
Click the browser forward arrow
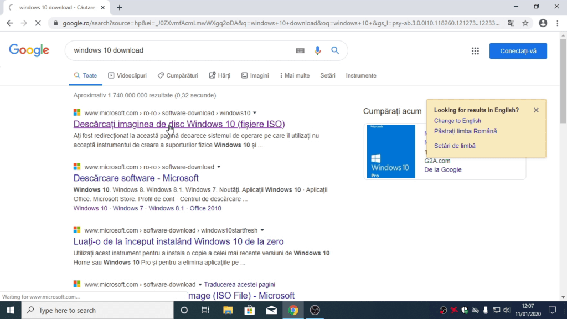click(24, 23)
